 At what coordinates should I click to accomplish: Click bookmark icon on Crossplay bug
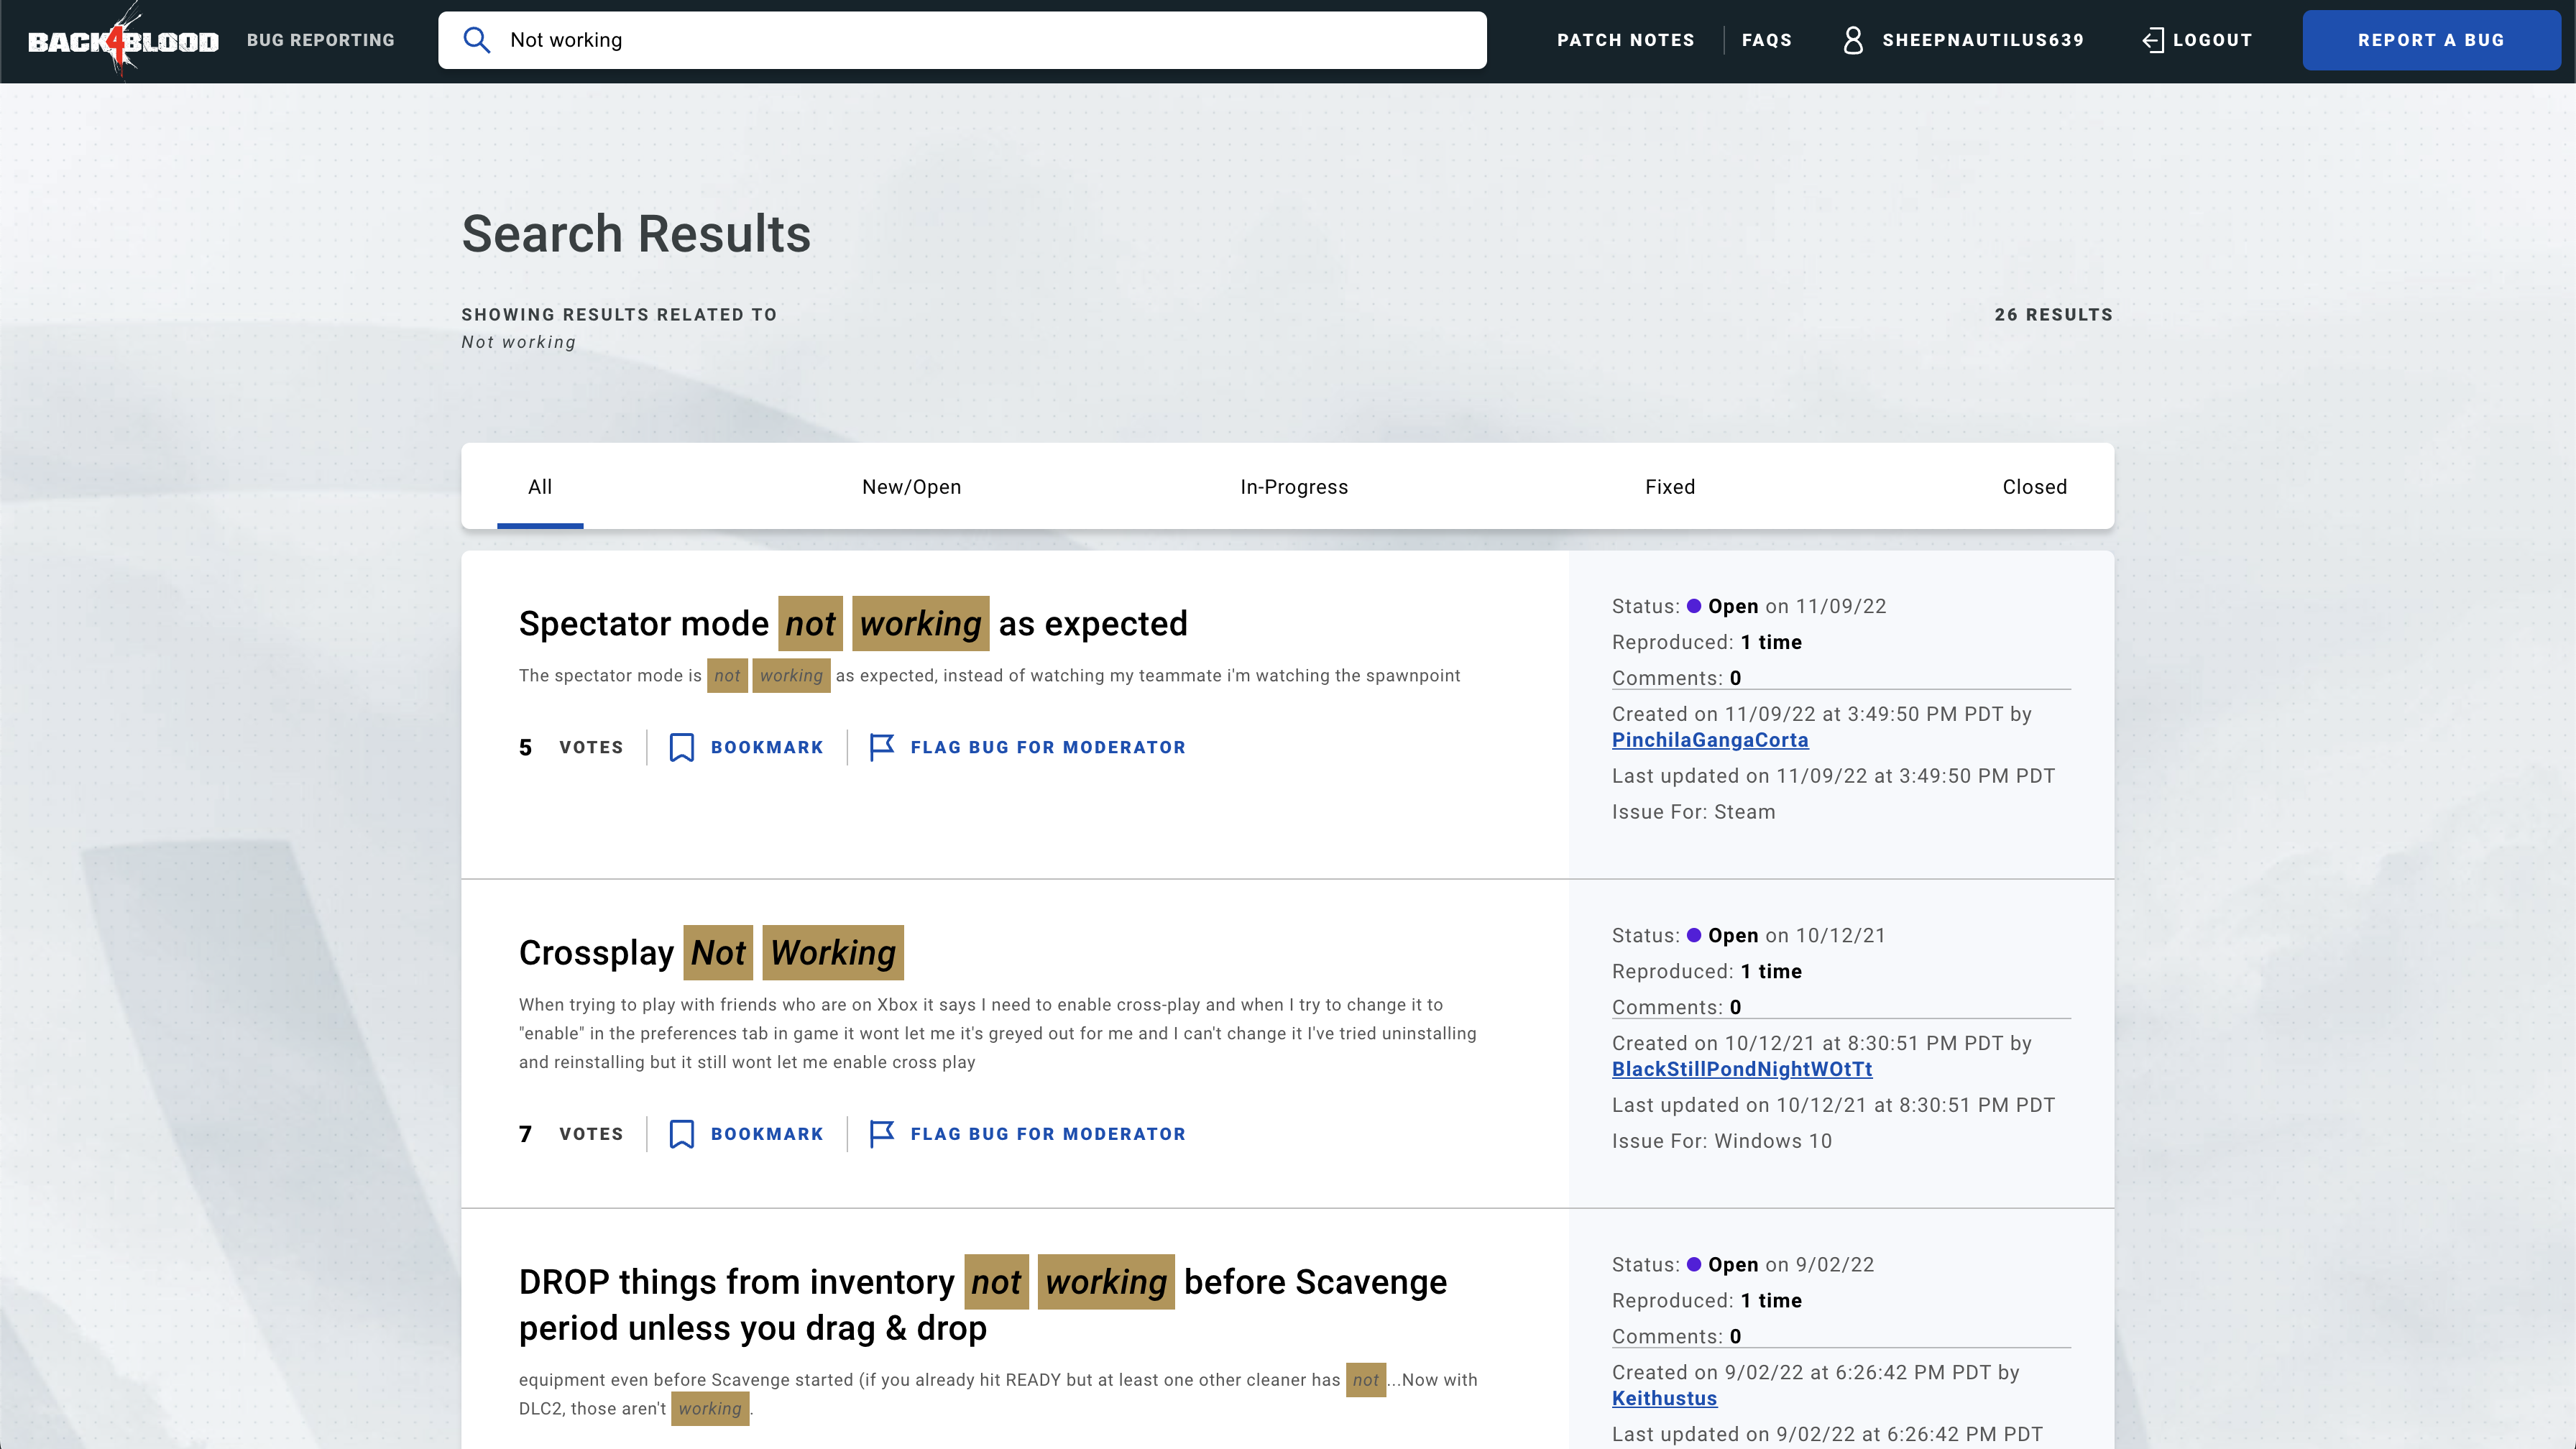[681, 1134]
